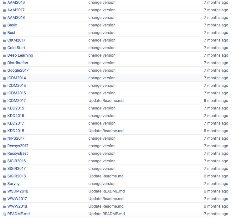This screenshot has height=218, width=232.
Task: Open the ICDM2015 folder
Action: (17, 86)
